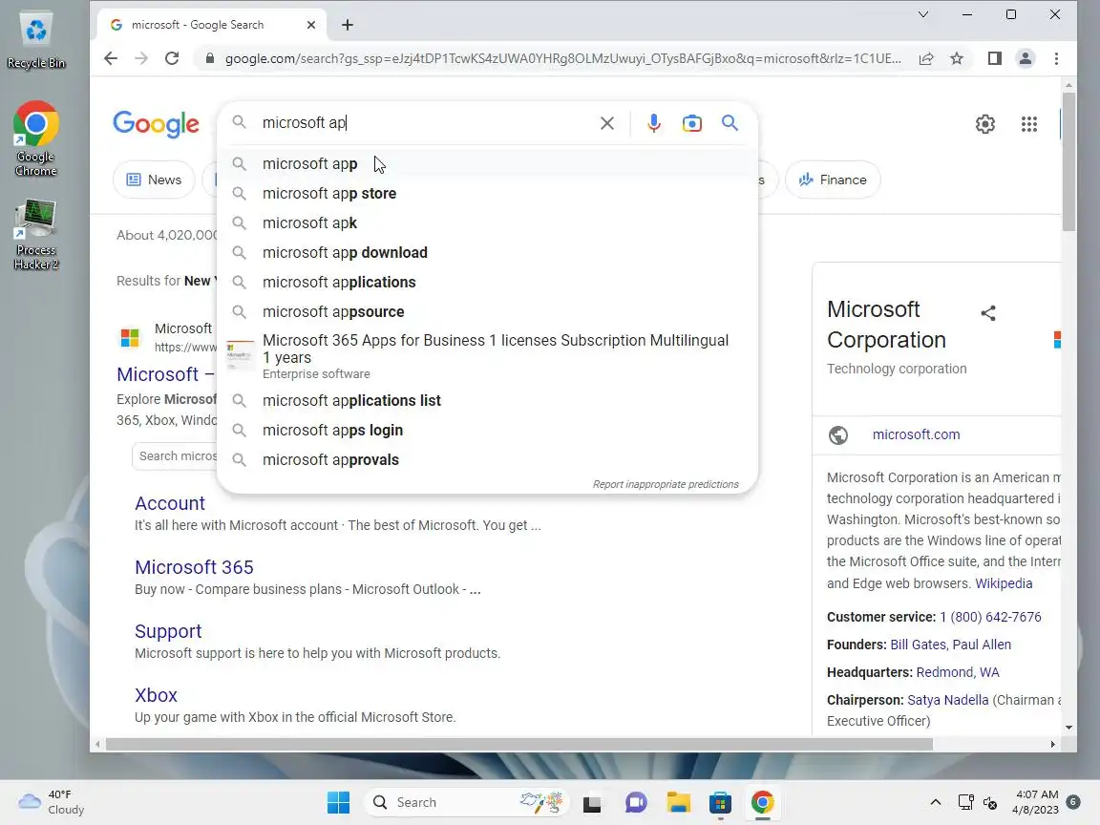Select suggestion "microsoft apps login"
Image resolution: width=1100 pixels, height=825 pixels.
[488, 430]
